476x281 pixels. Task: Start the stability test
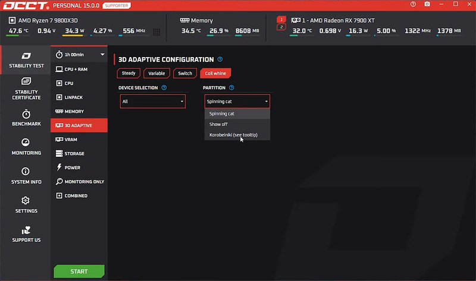pyautogui.click(x=79, y=271)
